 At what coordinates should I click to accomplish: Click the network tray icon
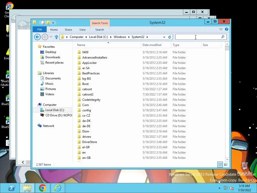[226, 188]
